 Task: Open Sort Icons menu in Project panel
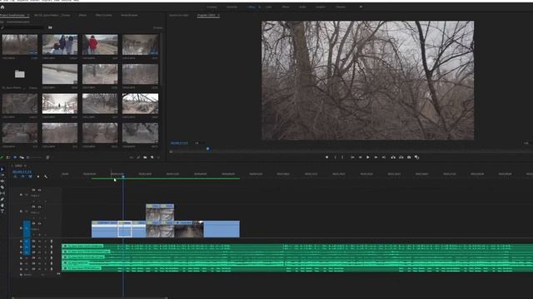point(47,157)
